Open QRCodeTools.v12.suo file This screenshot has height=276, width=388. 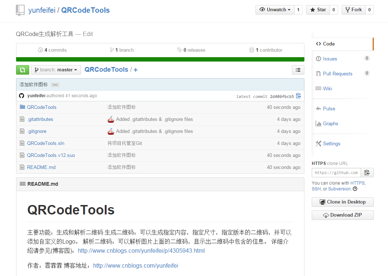pos(51,155)
